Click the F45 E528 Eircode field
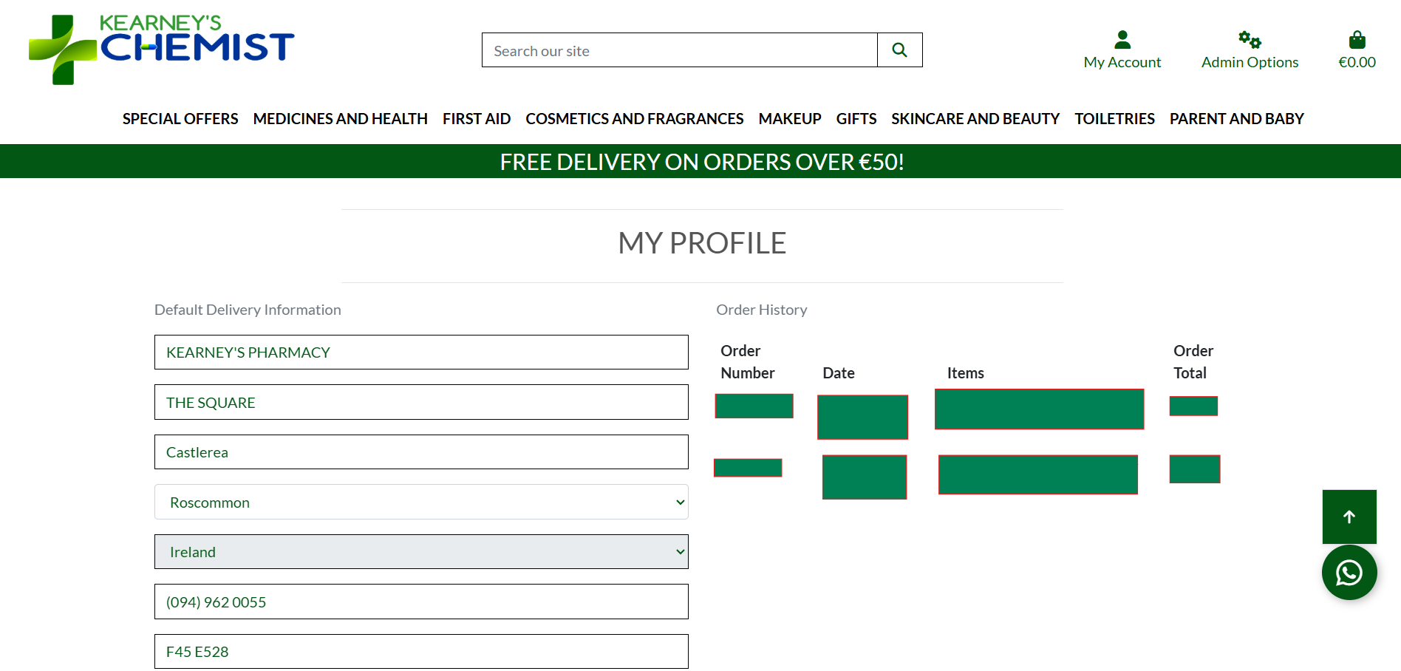This screenshot has height=671, width=1401. pyautogui.click(x=421, y=652)
